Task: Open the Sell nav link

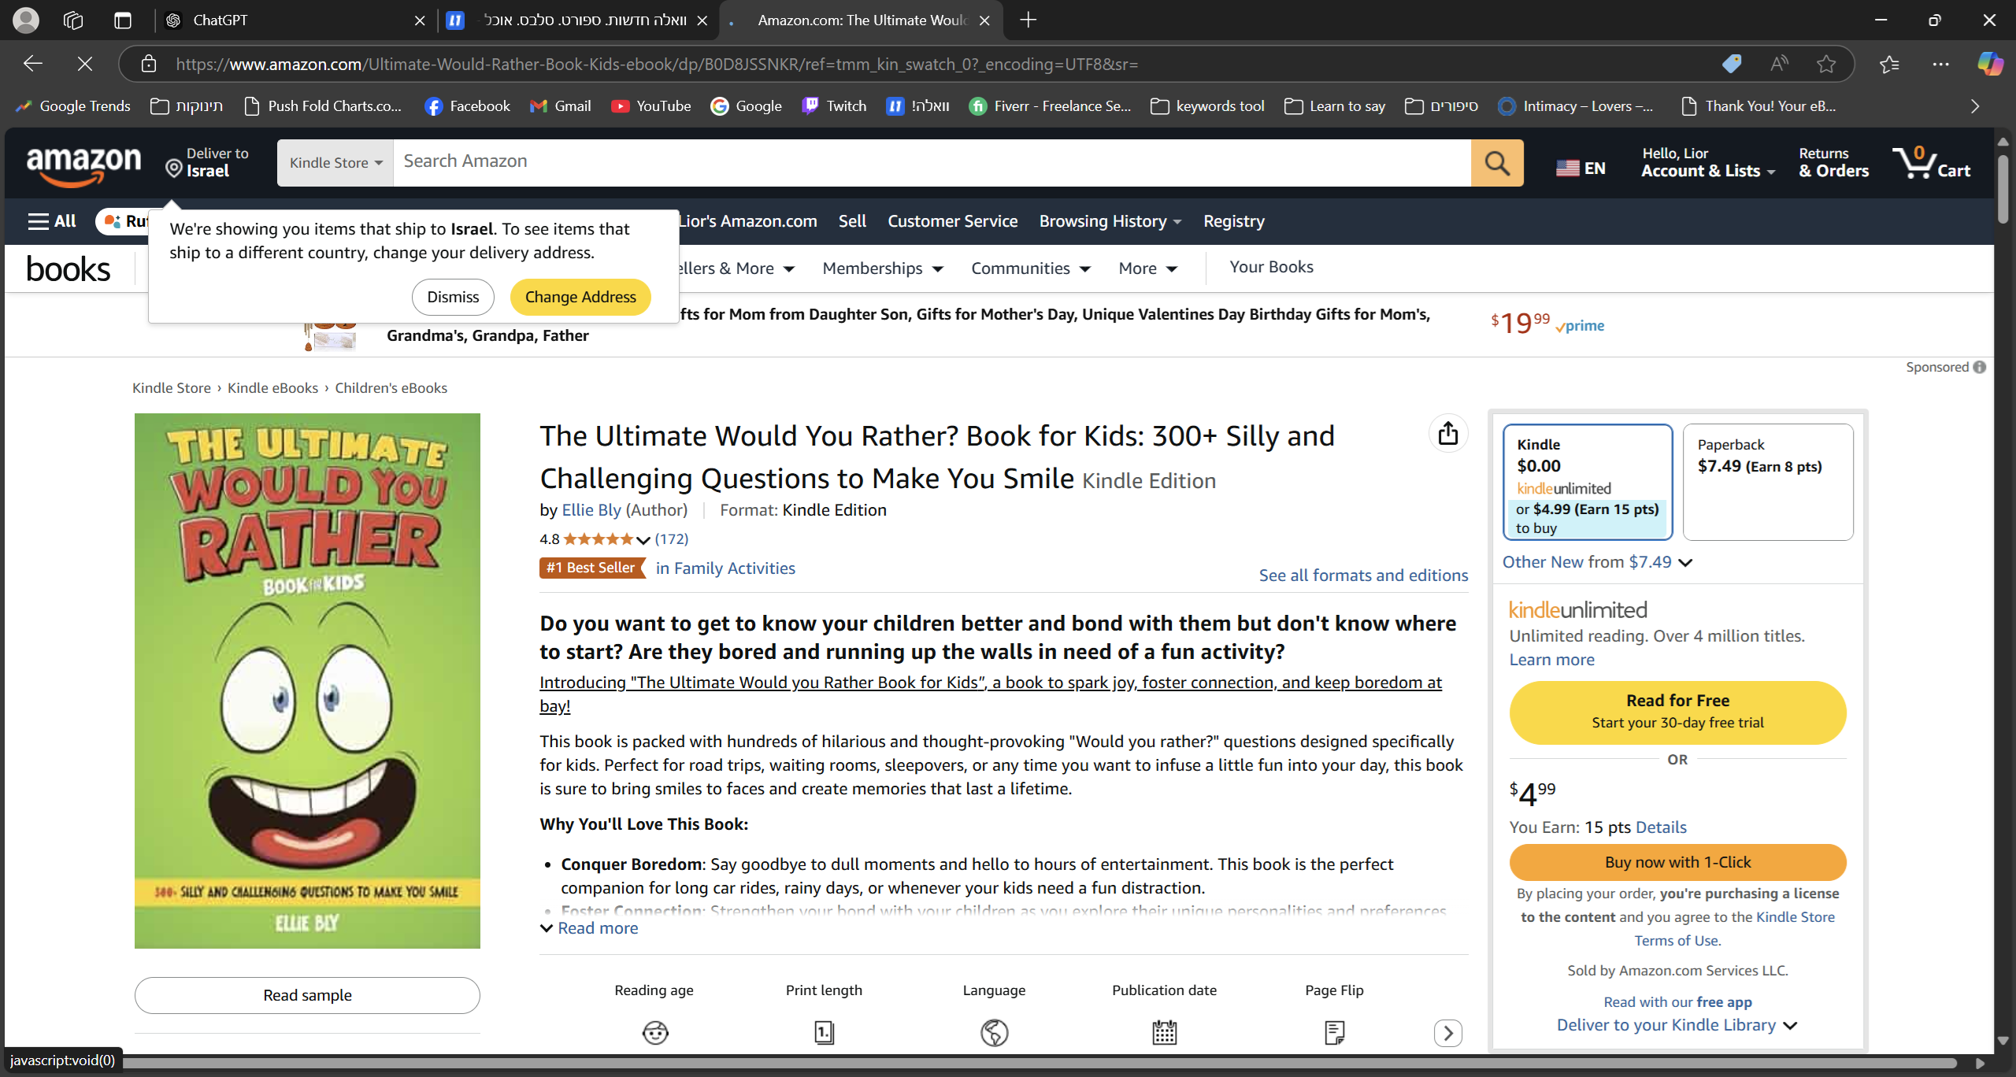Action: coord(852,221)
